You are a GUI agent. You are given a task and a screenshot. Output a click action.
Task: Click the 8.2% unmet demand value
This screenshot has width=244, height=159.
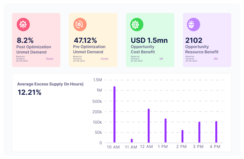pos(26,40)
